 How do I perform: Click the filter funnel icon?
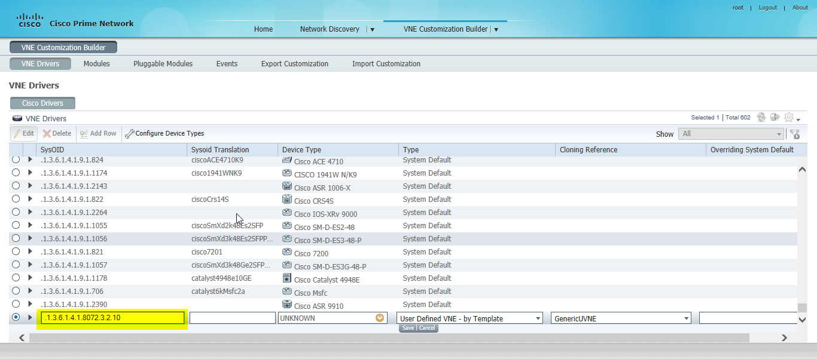pos(795,134)
